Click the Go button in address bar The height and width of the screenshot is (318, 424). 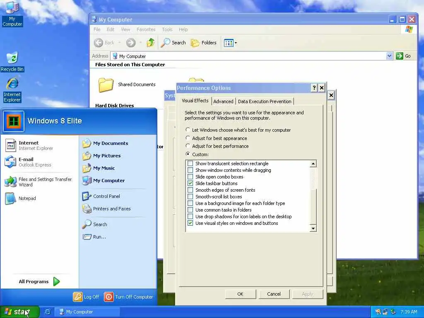(403, 56)
